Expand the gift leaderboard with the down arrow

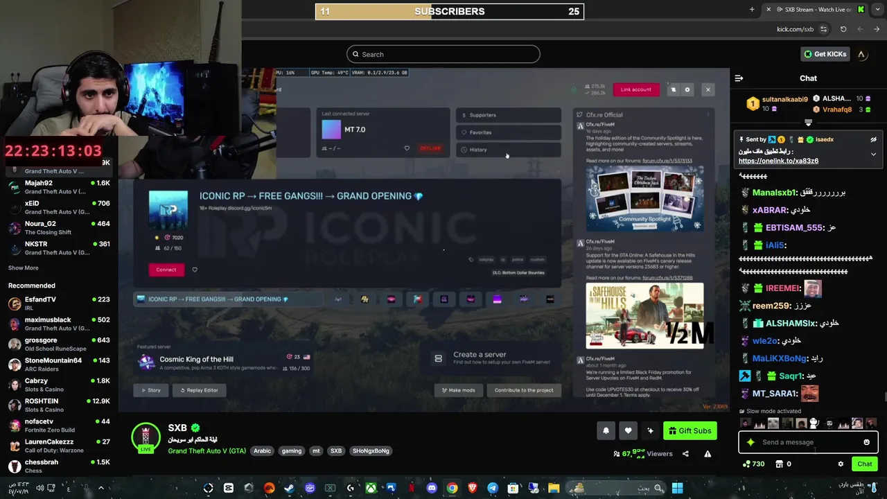point(808,123)
